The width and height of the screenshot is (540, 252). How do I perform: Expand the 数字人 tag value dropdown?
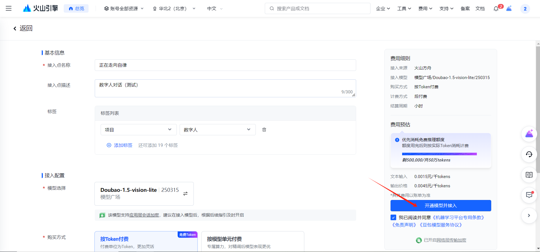(x=217, y=130)
